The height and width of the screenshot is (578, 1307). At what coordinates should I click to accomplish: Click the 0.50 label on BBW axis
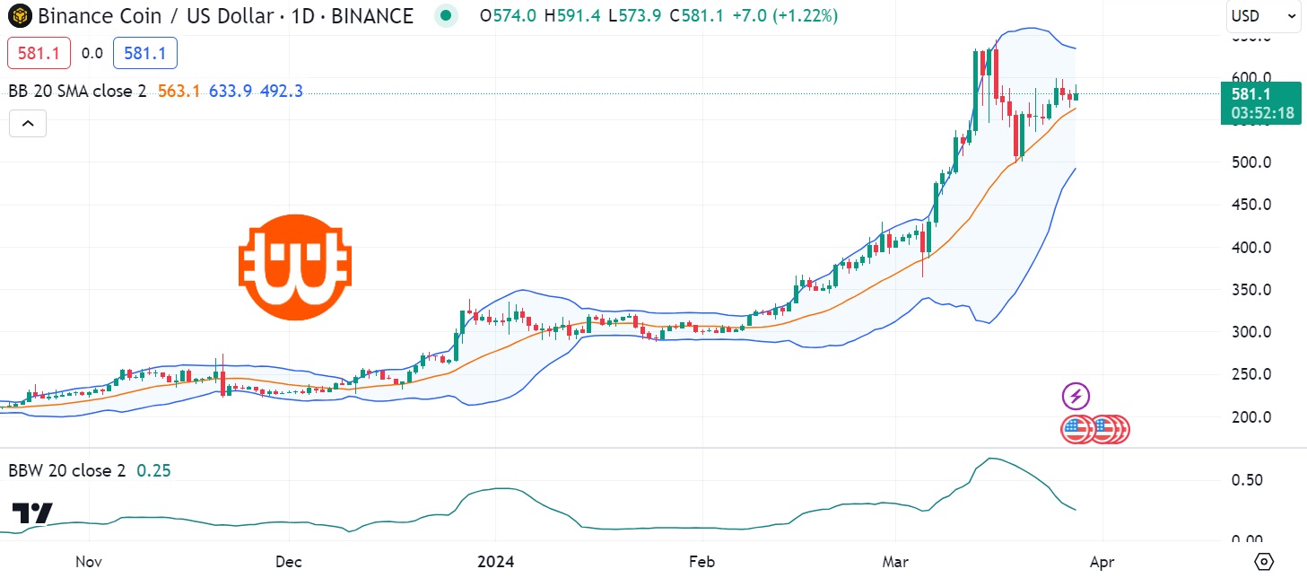[1247, 480]
